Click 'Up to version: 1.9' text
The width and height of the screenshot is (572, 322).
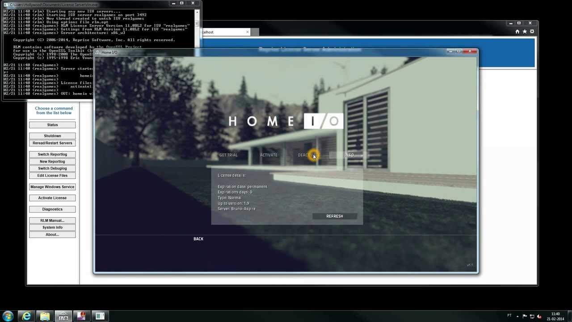pos(233,203)
